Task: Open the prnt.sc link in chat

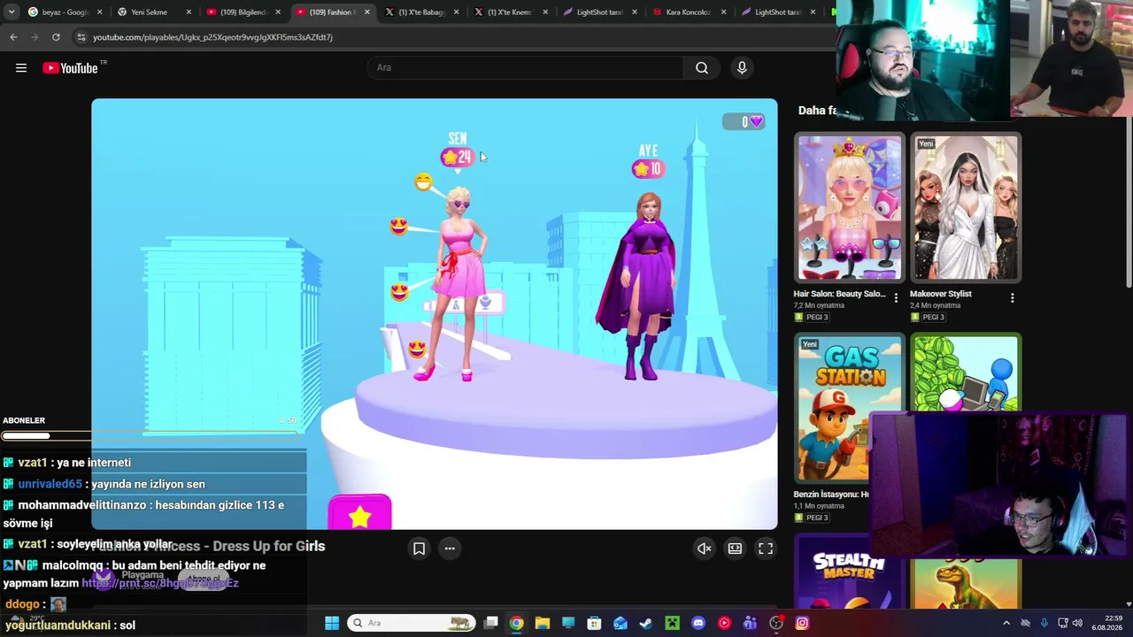Action: click(160, 583)
